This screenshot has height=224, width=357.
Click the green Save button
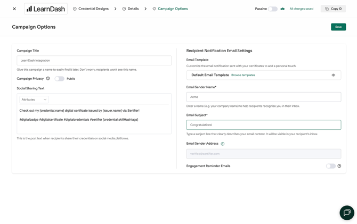[338, 27]
